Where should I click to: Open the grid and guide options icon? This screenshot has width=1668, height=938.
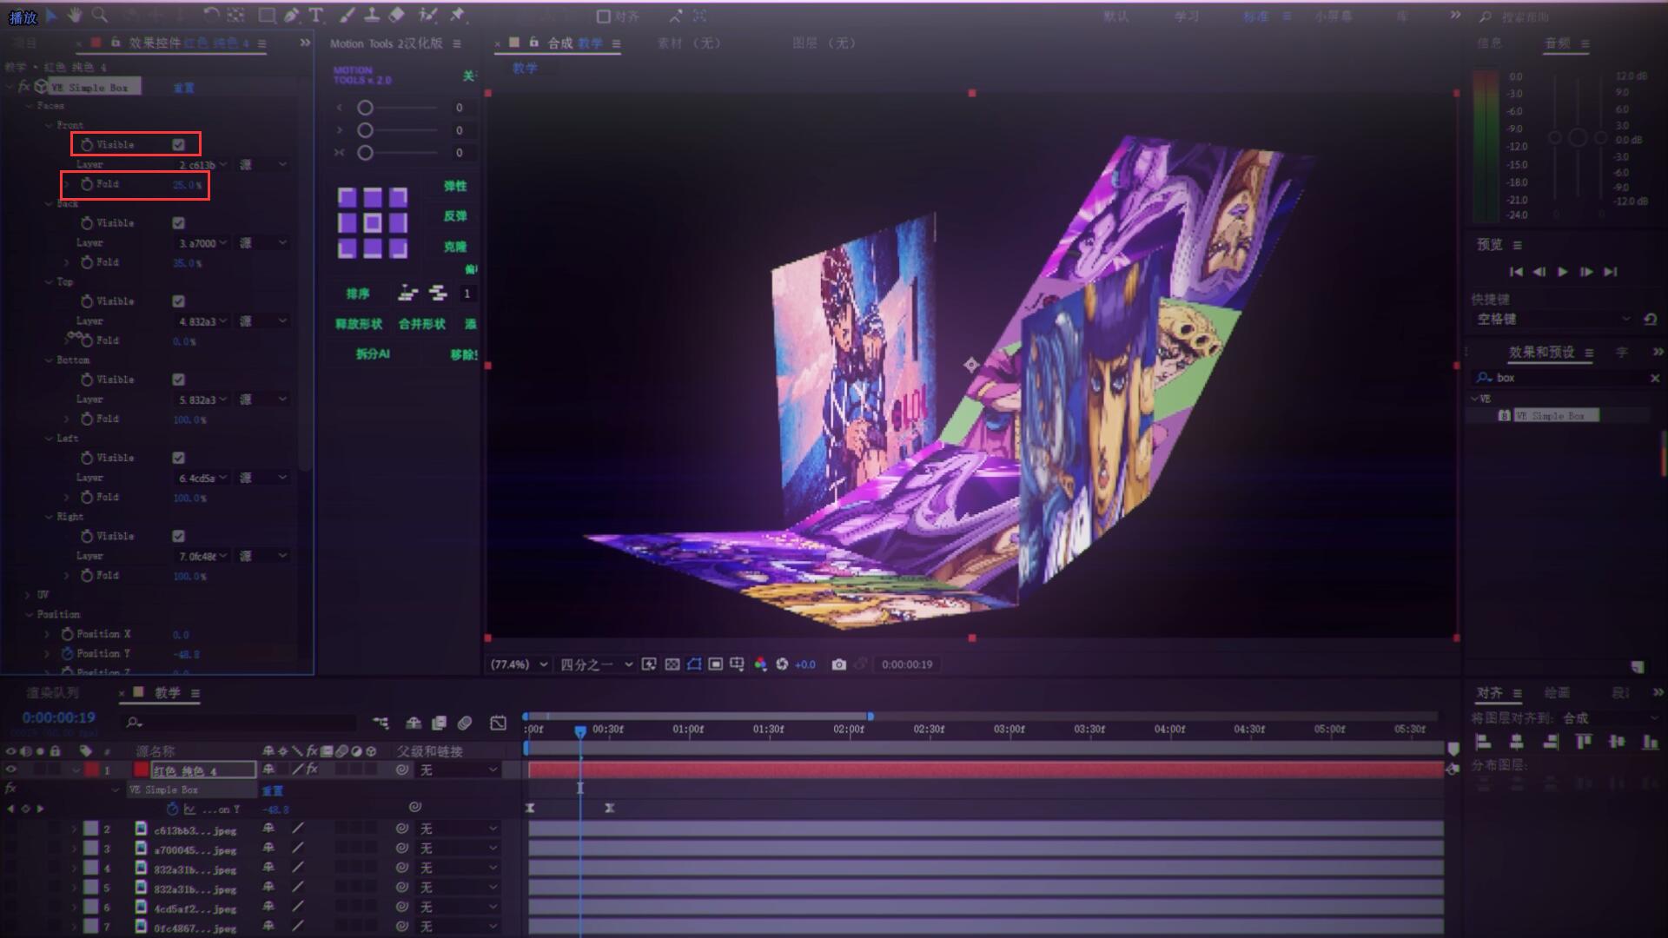[x=738, y=664]
